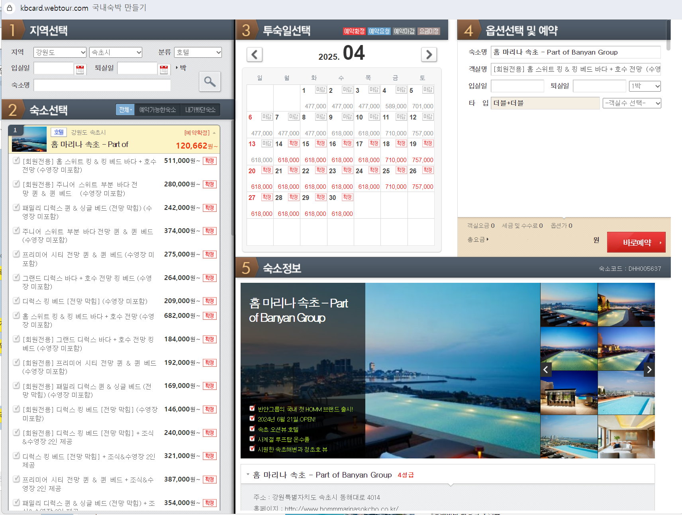Viewport: 682px width, 515px height.
Task: Open the check-in date calendar picker icon
Action: pyautogui.click(x=80, y=69)
